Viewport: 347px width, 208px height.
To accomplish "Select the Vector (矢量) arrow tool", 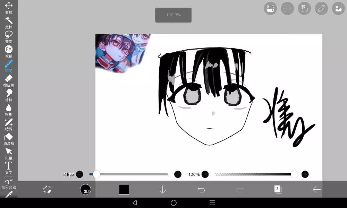I will coord(9,154).
